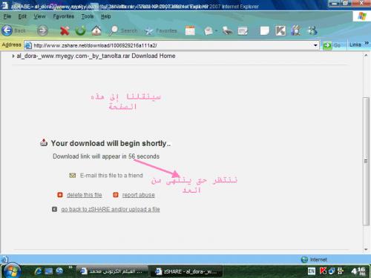Viewport: 371px width, 278px height.
Task: Click E-mail this file to a friend
Action: 111,176
